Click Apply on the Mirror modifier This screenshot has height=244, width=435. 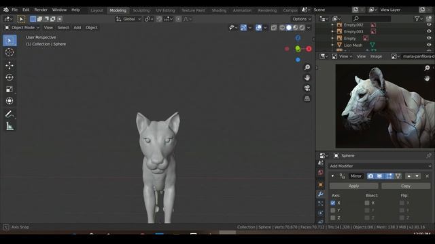[x=353, y=186]
